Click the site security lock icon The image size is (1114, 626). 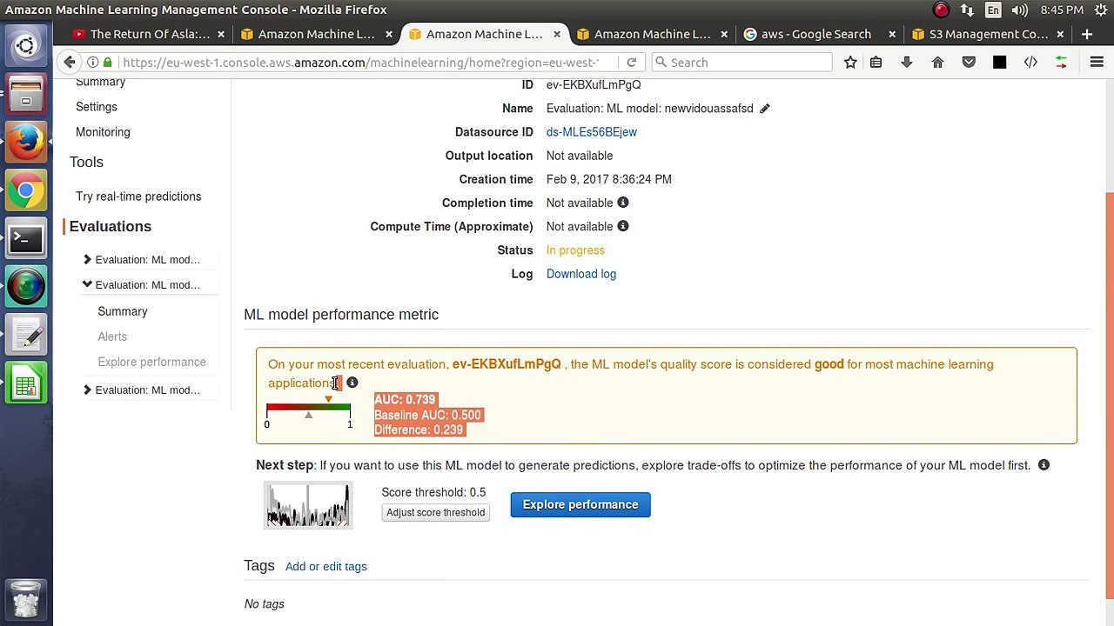click(x=108, y=63)
